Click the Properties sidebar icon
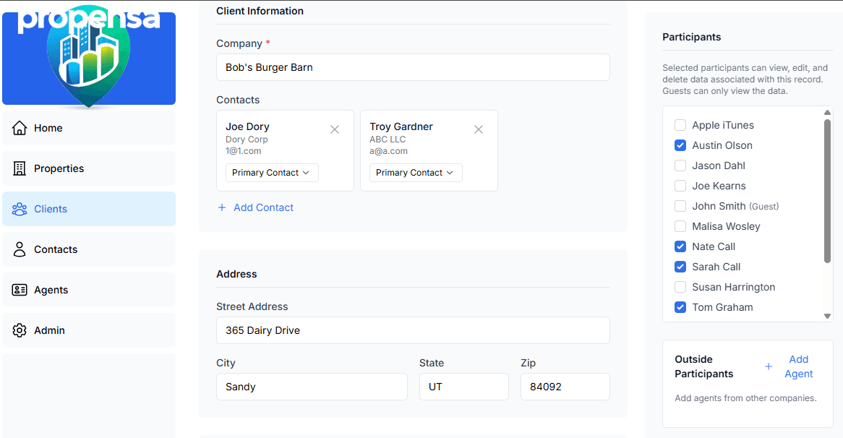Image resolution: width=843 pixels, height=438 pixels. [x=19, y=168]
